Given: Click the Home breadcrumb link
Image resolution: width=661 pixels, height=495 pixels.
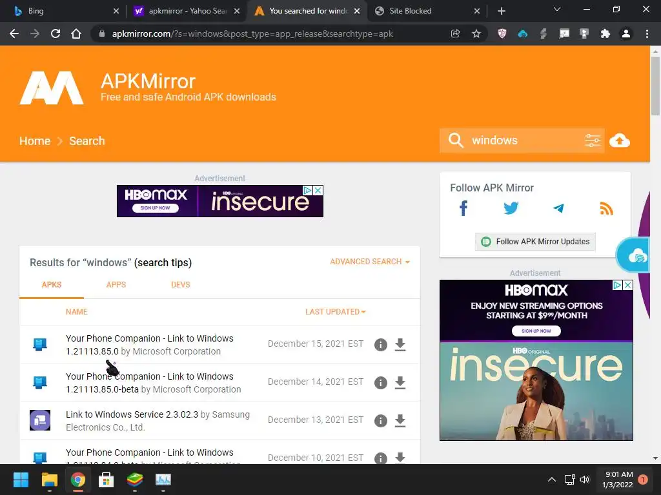Looking at the screenshot, I should pos(35,141).
